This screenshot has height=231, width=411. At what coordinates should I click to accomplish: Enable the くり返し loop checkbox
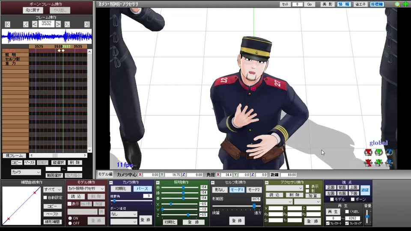[x=347, y=212]
